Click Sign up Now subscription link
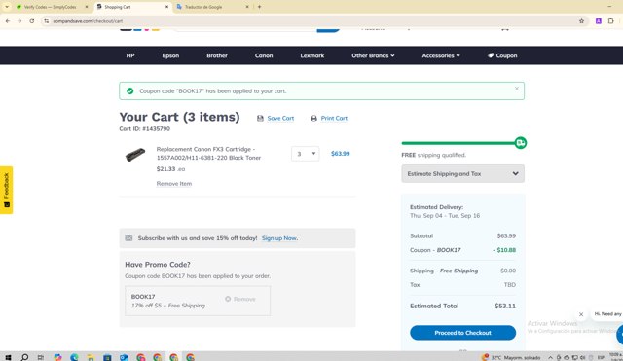 [279, 238]
